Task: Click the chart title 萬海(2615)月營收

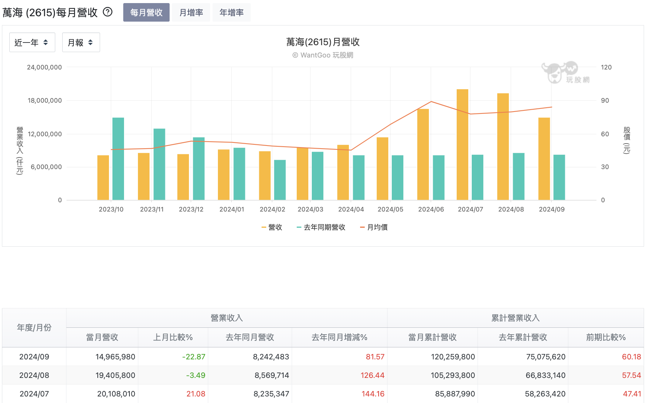Action: (x=323, y=42)
